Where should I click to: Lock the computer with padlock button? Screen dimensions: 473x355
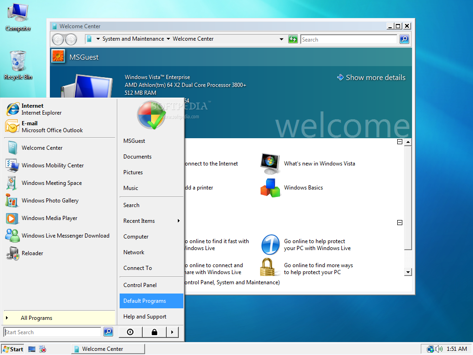pyautogui.click(x=154, y=332)
